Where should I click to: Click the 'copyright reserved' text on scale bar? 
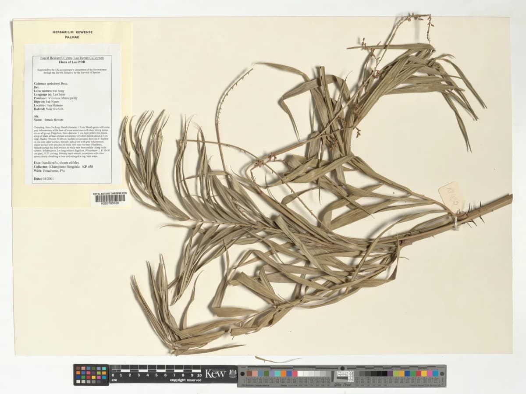(186, 380)
